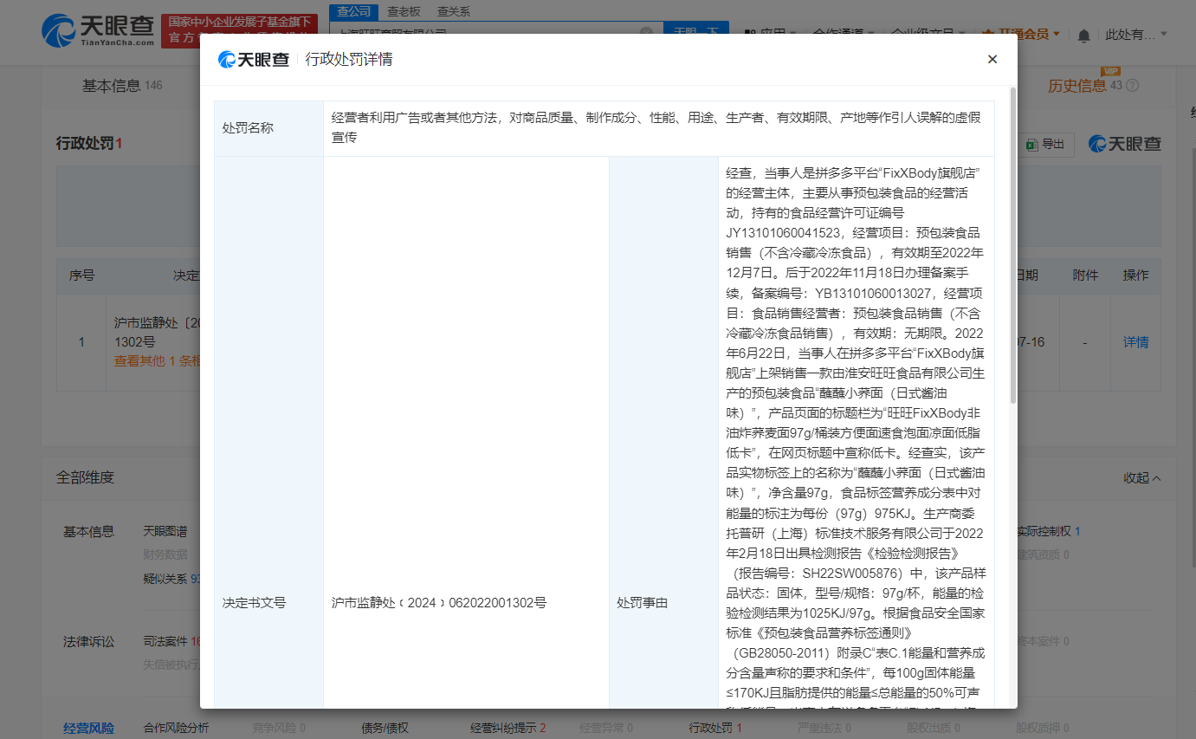Select the 经营风险 sidebar tab

click(89, 728)
